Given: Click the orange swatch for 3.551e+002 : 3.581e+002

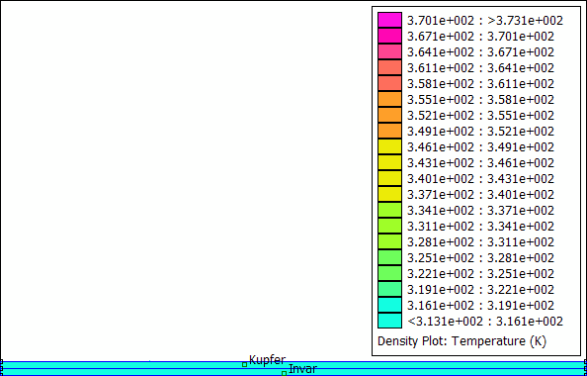Looking at the screenshot, I should point(389,99).
